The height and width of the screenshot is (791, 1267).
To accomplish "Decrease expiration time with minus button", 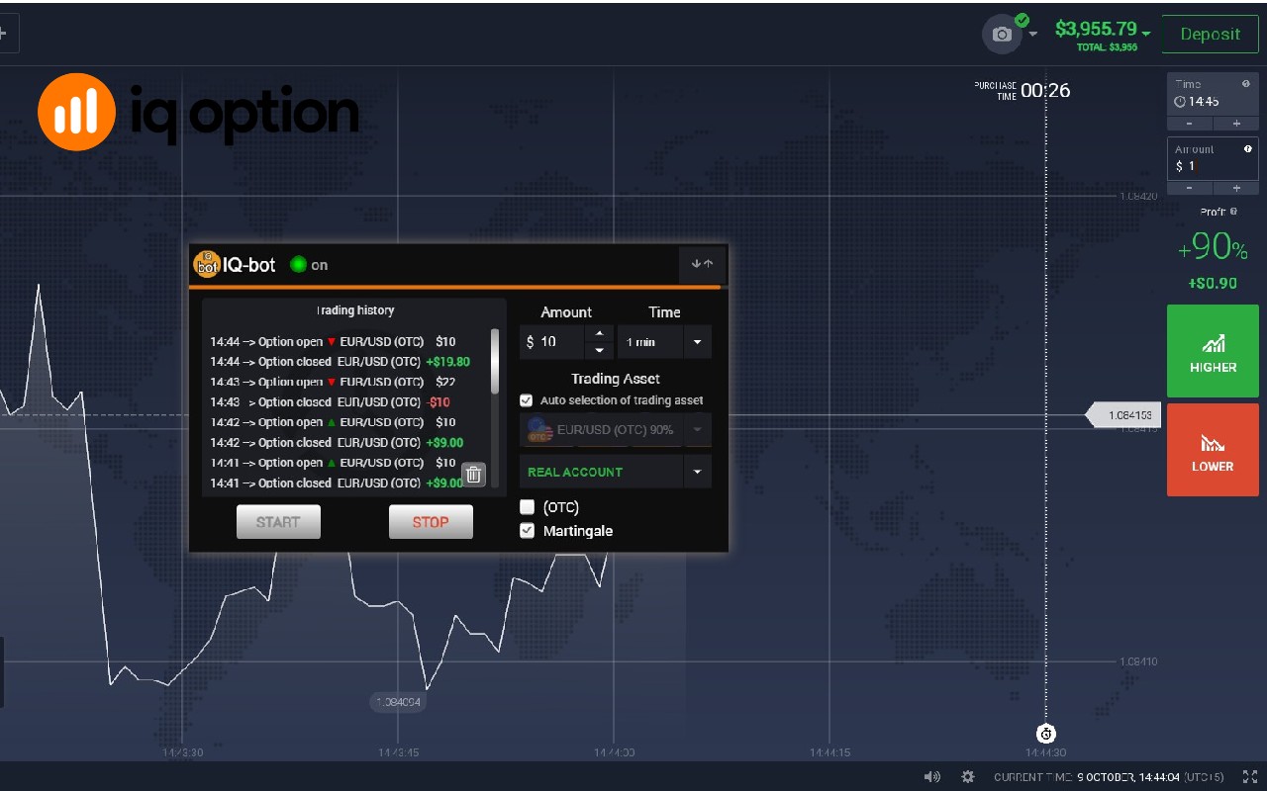I will [1190, 124].
